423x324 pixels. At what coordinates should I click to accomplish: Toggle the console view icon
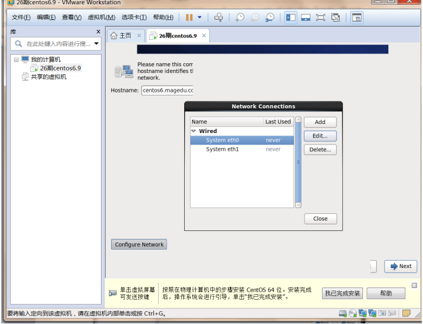(357, 18)
